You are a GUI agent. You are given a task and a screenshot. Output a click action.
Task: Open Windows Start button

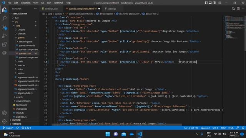click(108, 134)
